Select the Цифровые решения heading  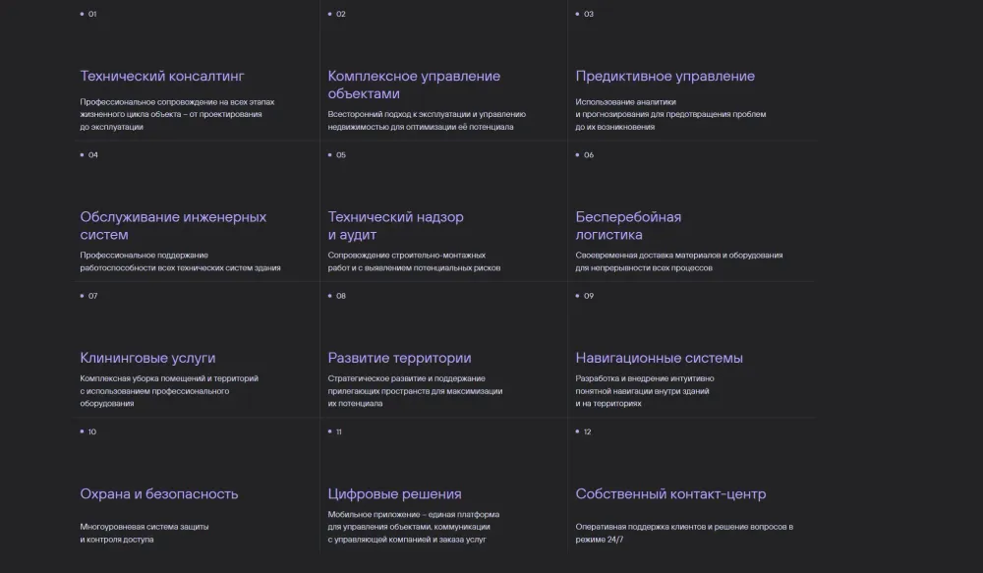[x=394, y=493]
